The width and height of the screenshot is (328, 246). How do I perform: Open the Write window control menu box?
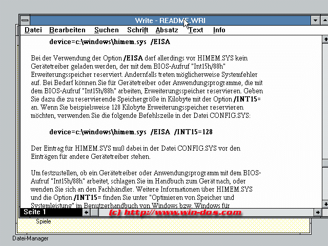pyautogui.click(x=25, y=20)
